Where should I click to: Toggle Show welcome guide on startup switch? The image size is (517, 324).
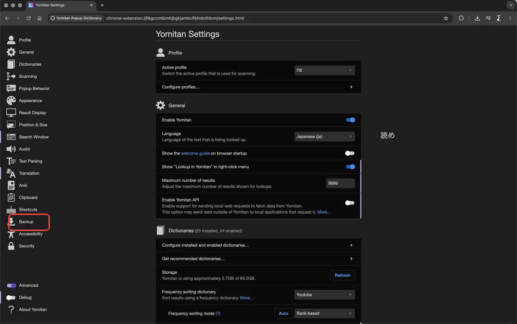click(x=350, y=153)
